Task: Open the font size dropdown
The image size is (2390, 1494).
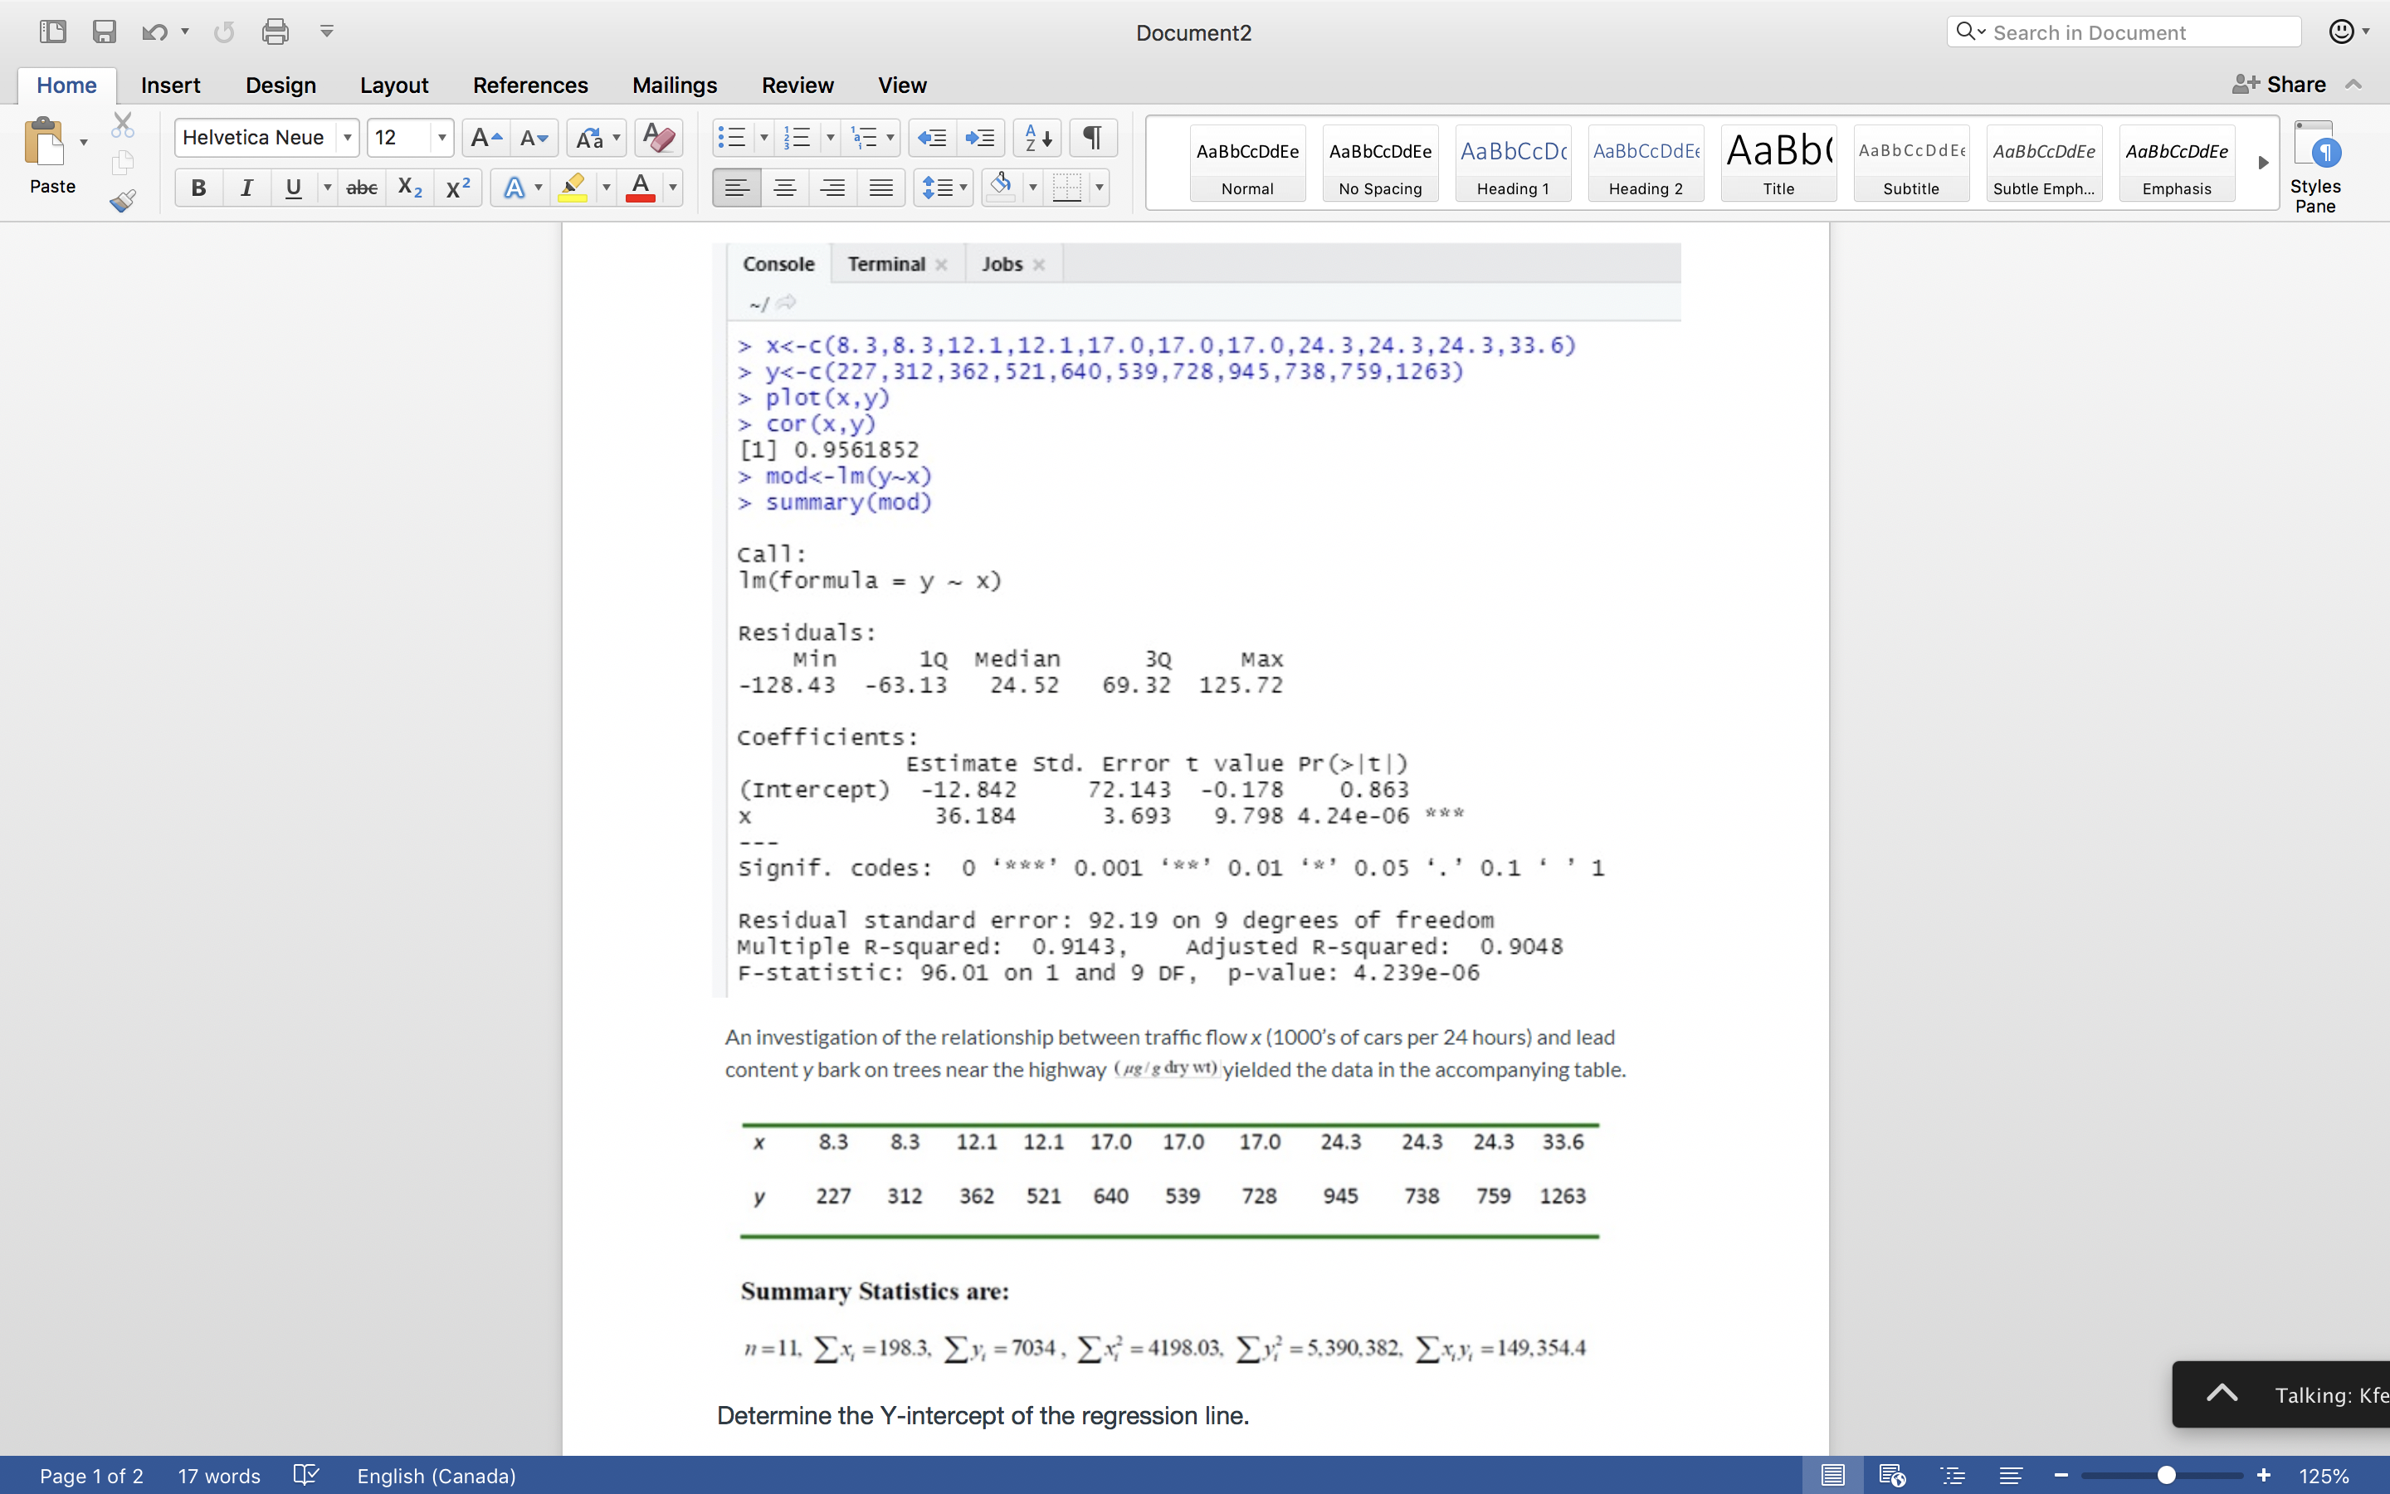Action: (441, 137)
